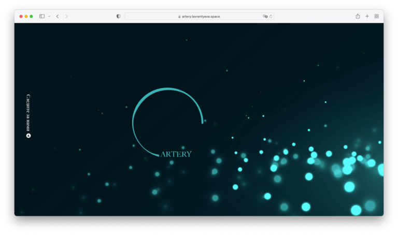The height and width of the screenshot is (235, 398).
Task: Go forward with the forward arrow
Action: 66,16
